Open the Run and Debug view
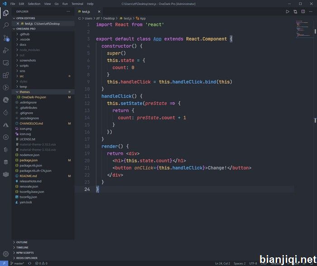 click(5, 50)
